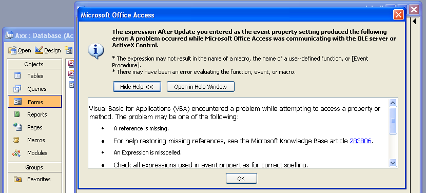Open the Modules object icon
Screen dimensions: 426x193
point(17,153)
